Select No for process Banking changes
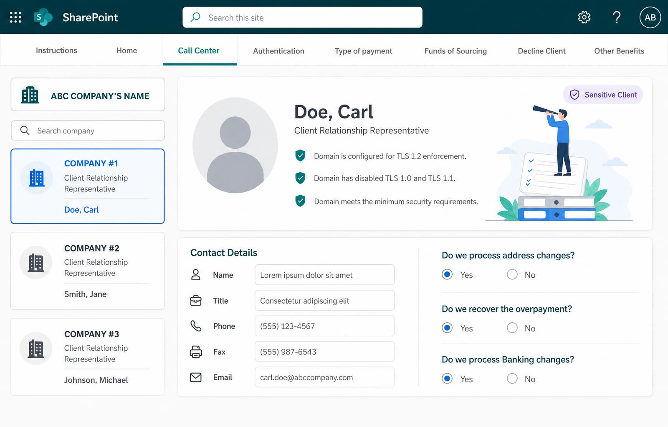The height and width of the screenshot is (427, 668). click(x=512, y=379)
